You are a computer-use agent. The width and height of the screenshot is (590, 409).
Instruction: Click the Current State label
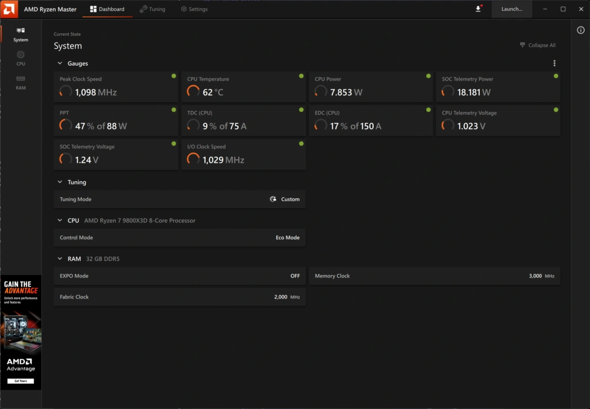[x=67, y=34]
